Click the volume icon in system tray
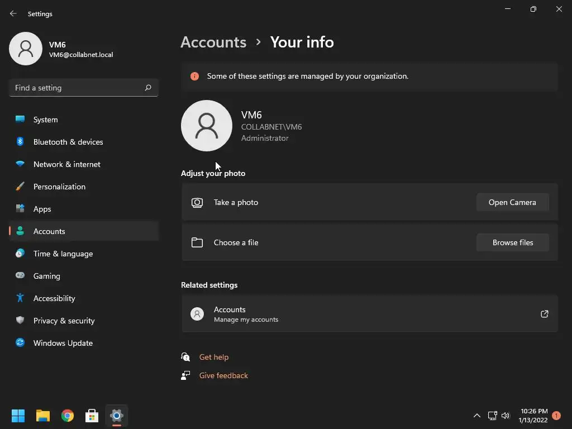Image resolution: width=572 pixels, height=429 pixels. pos(506,416)
